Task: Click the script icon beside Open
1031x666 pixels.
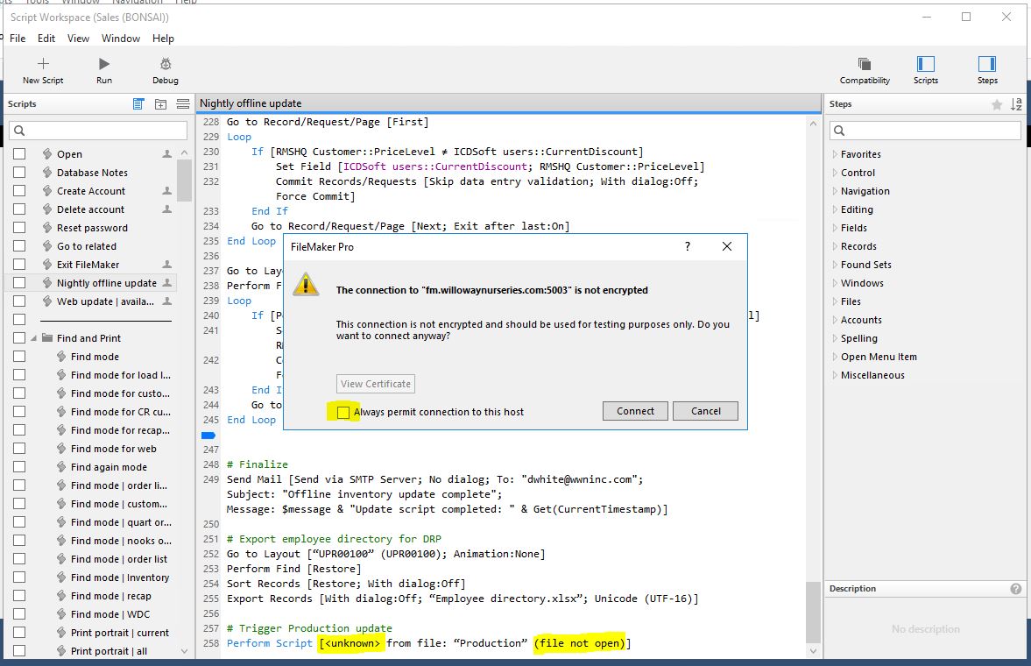Action: click(x=47, y=154)
